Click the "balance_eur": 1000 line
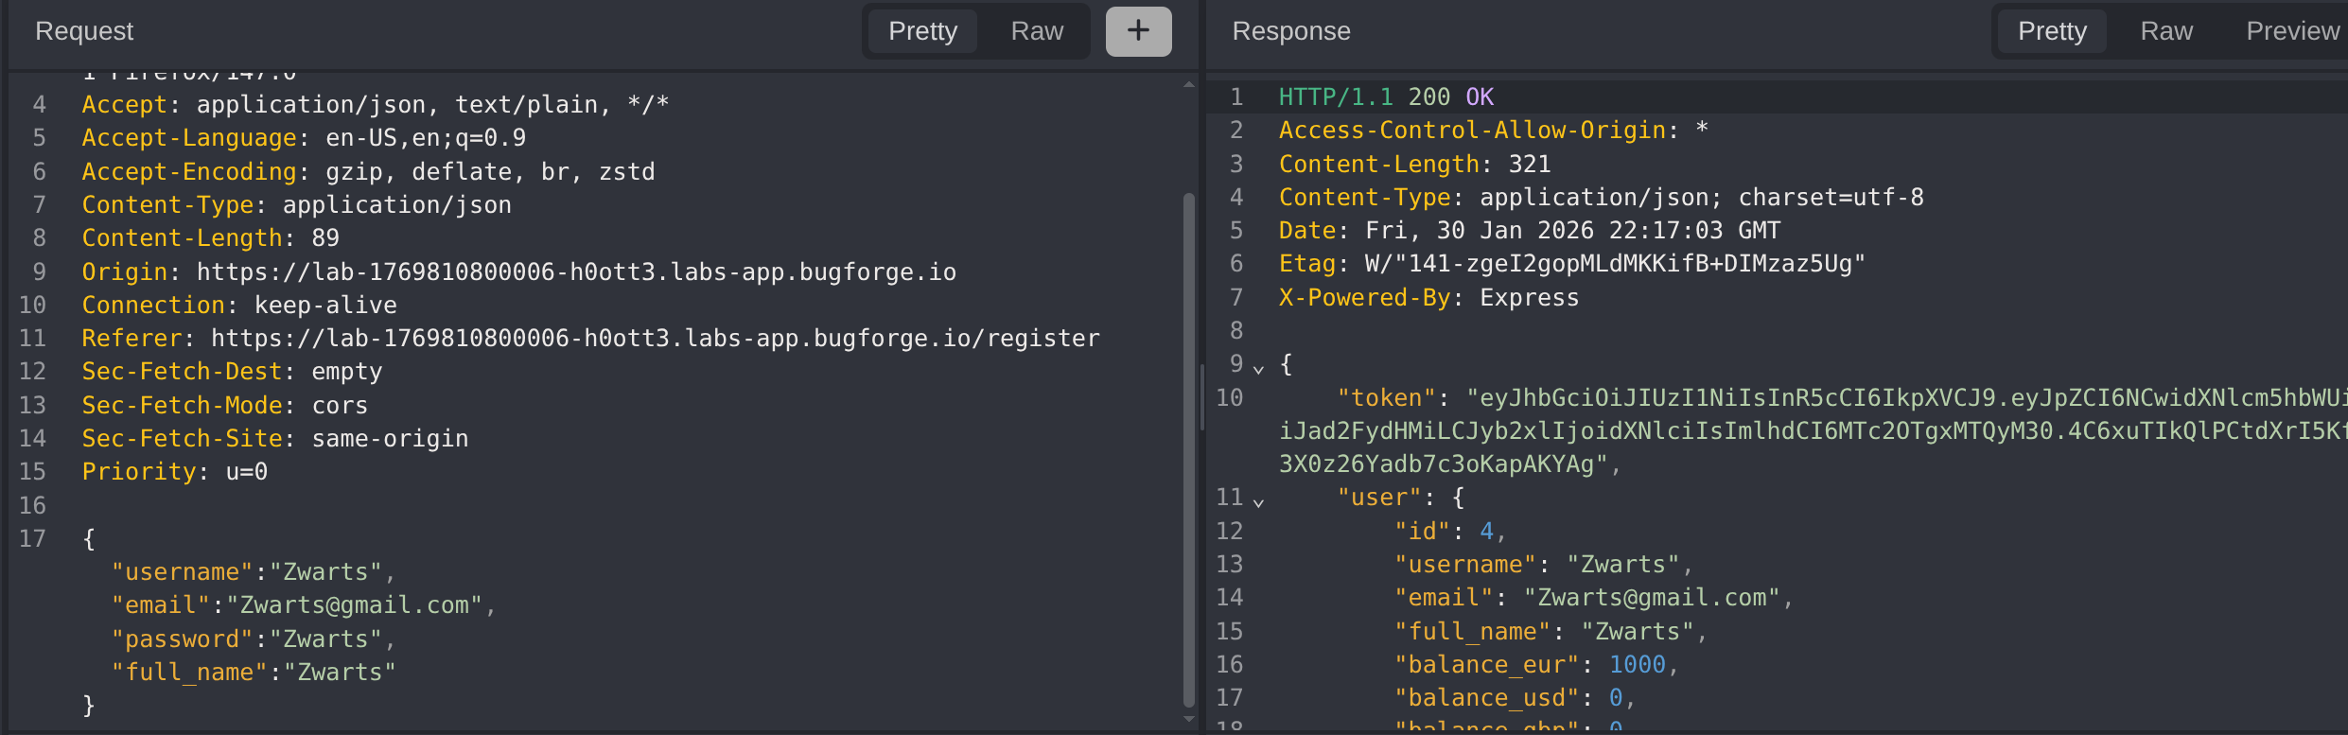Image resolution: width=2348 pixels, height=735 pixels. pyautogui.click(x=1535, y=664)
